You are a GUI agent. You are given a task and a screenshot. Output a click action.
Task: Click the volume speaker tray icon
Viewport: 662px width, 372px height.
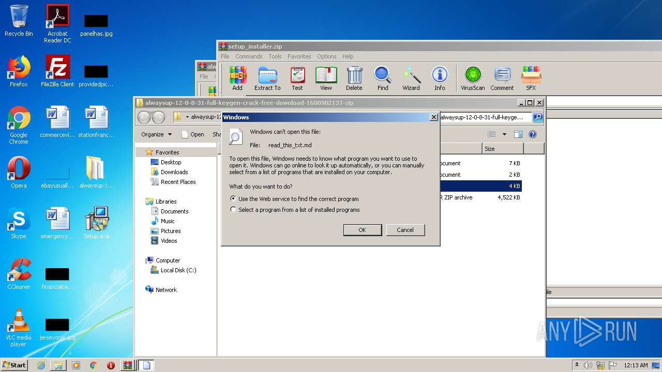pos(588,365)
